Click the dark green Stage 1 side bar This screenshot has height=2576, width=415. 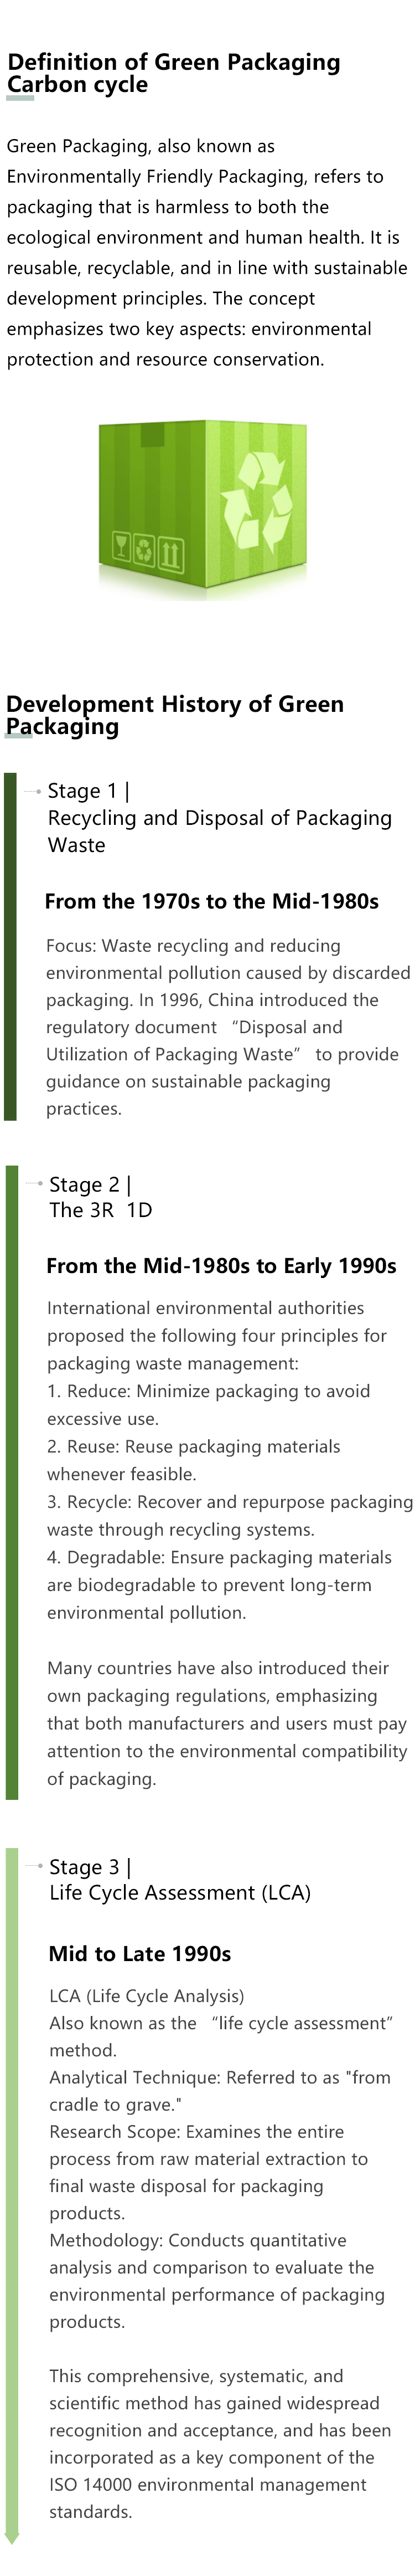[x=10, y=945]
